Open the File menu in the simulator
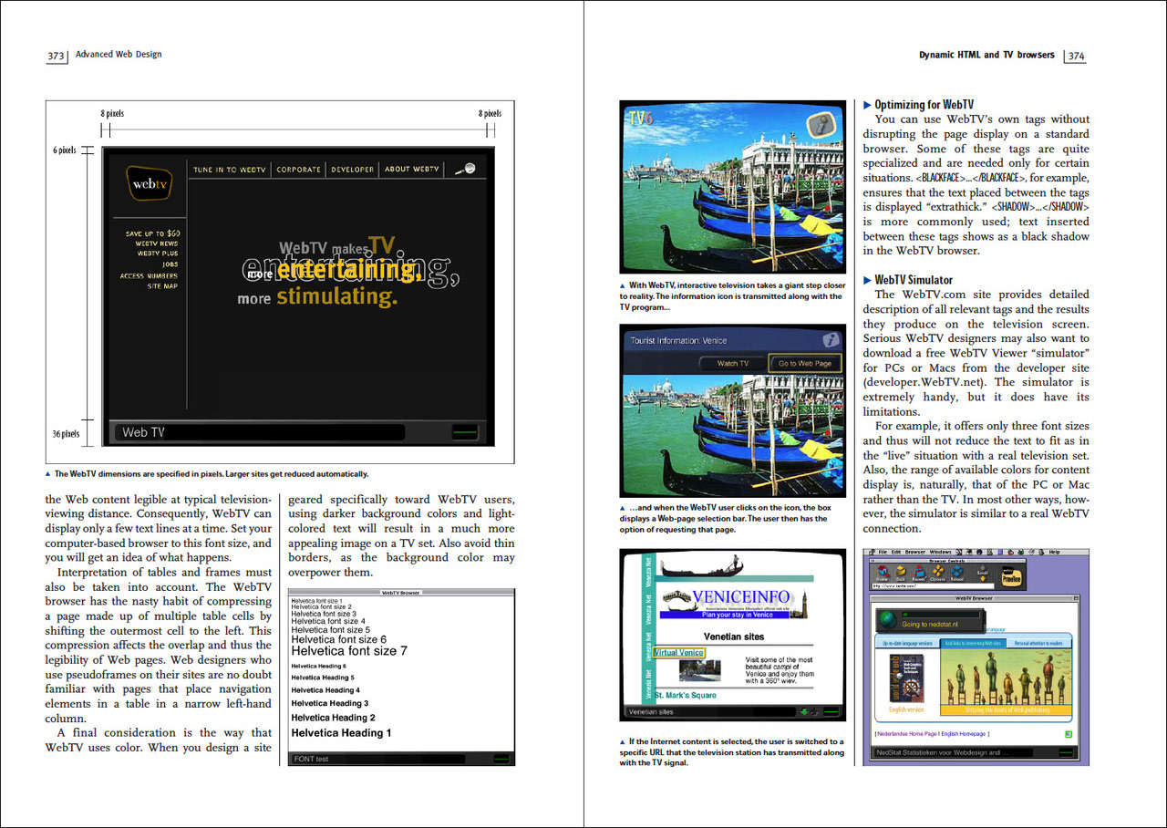 coord(883,552)
